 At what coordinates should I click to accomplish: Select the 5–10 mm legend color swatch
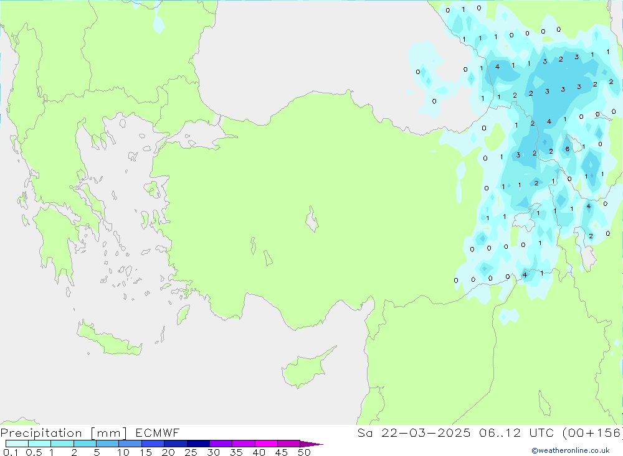[108, 444]
